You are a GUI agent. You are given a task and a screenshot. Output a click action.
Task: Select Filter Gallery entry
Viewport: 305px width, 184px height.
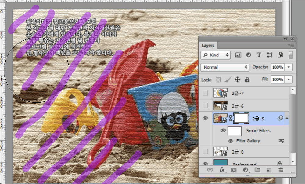(248, 141)
